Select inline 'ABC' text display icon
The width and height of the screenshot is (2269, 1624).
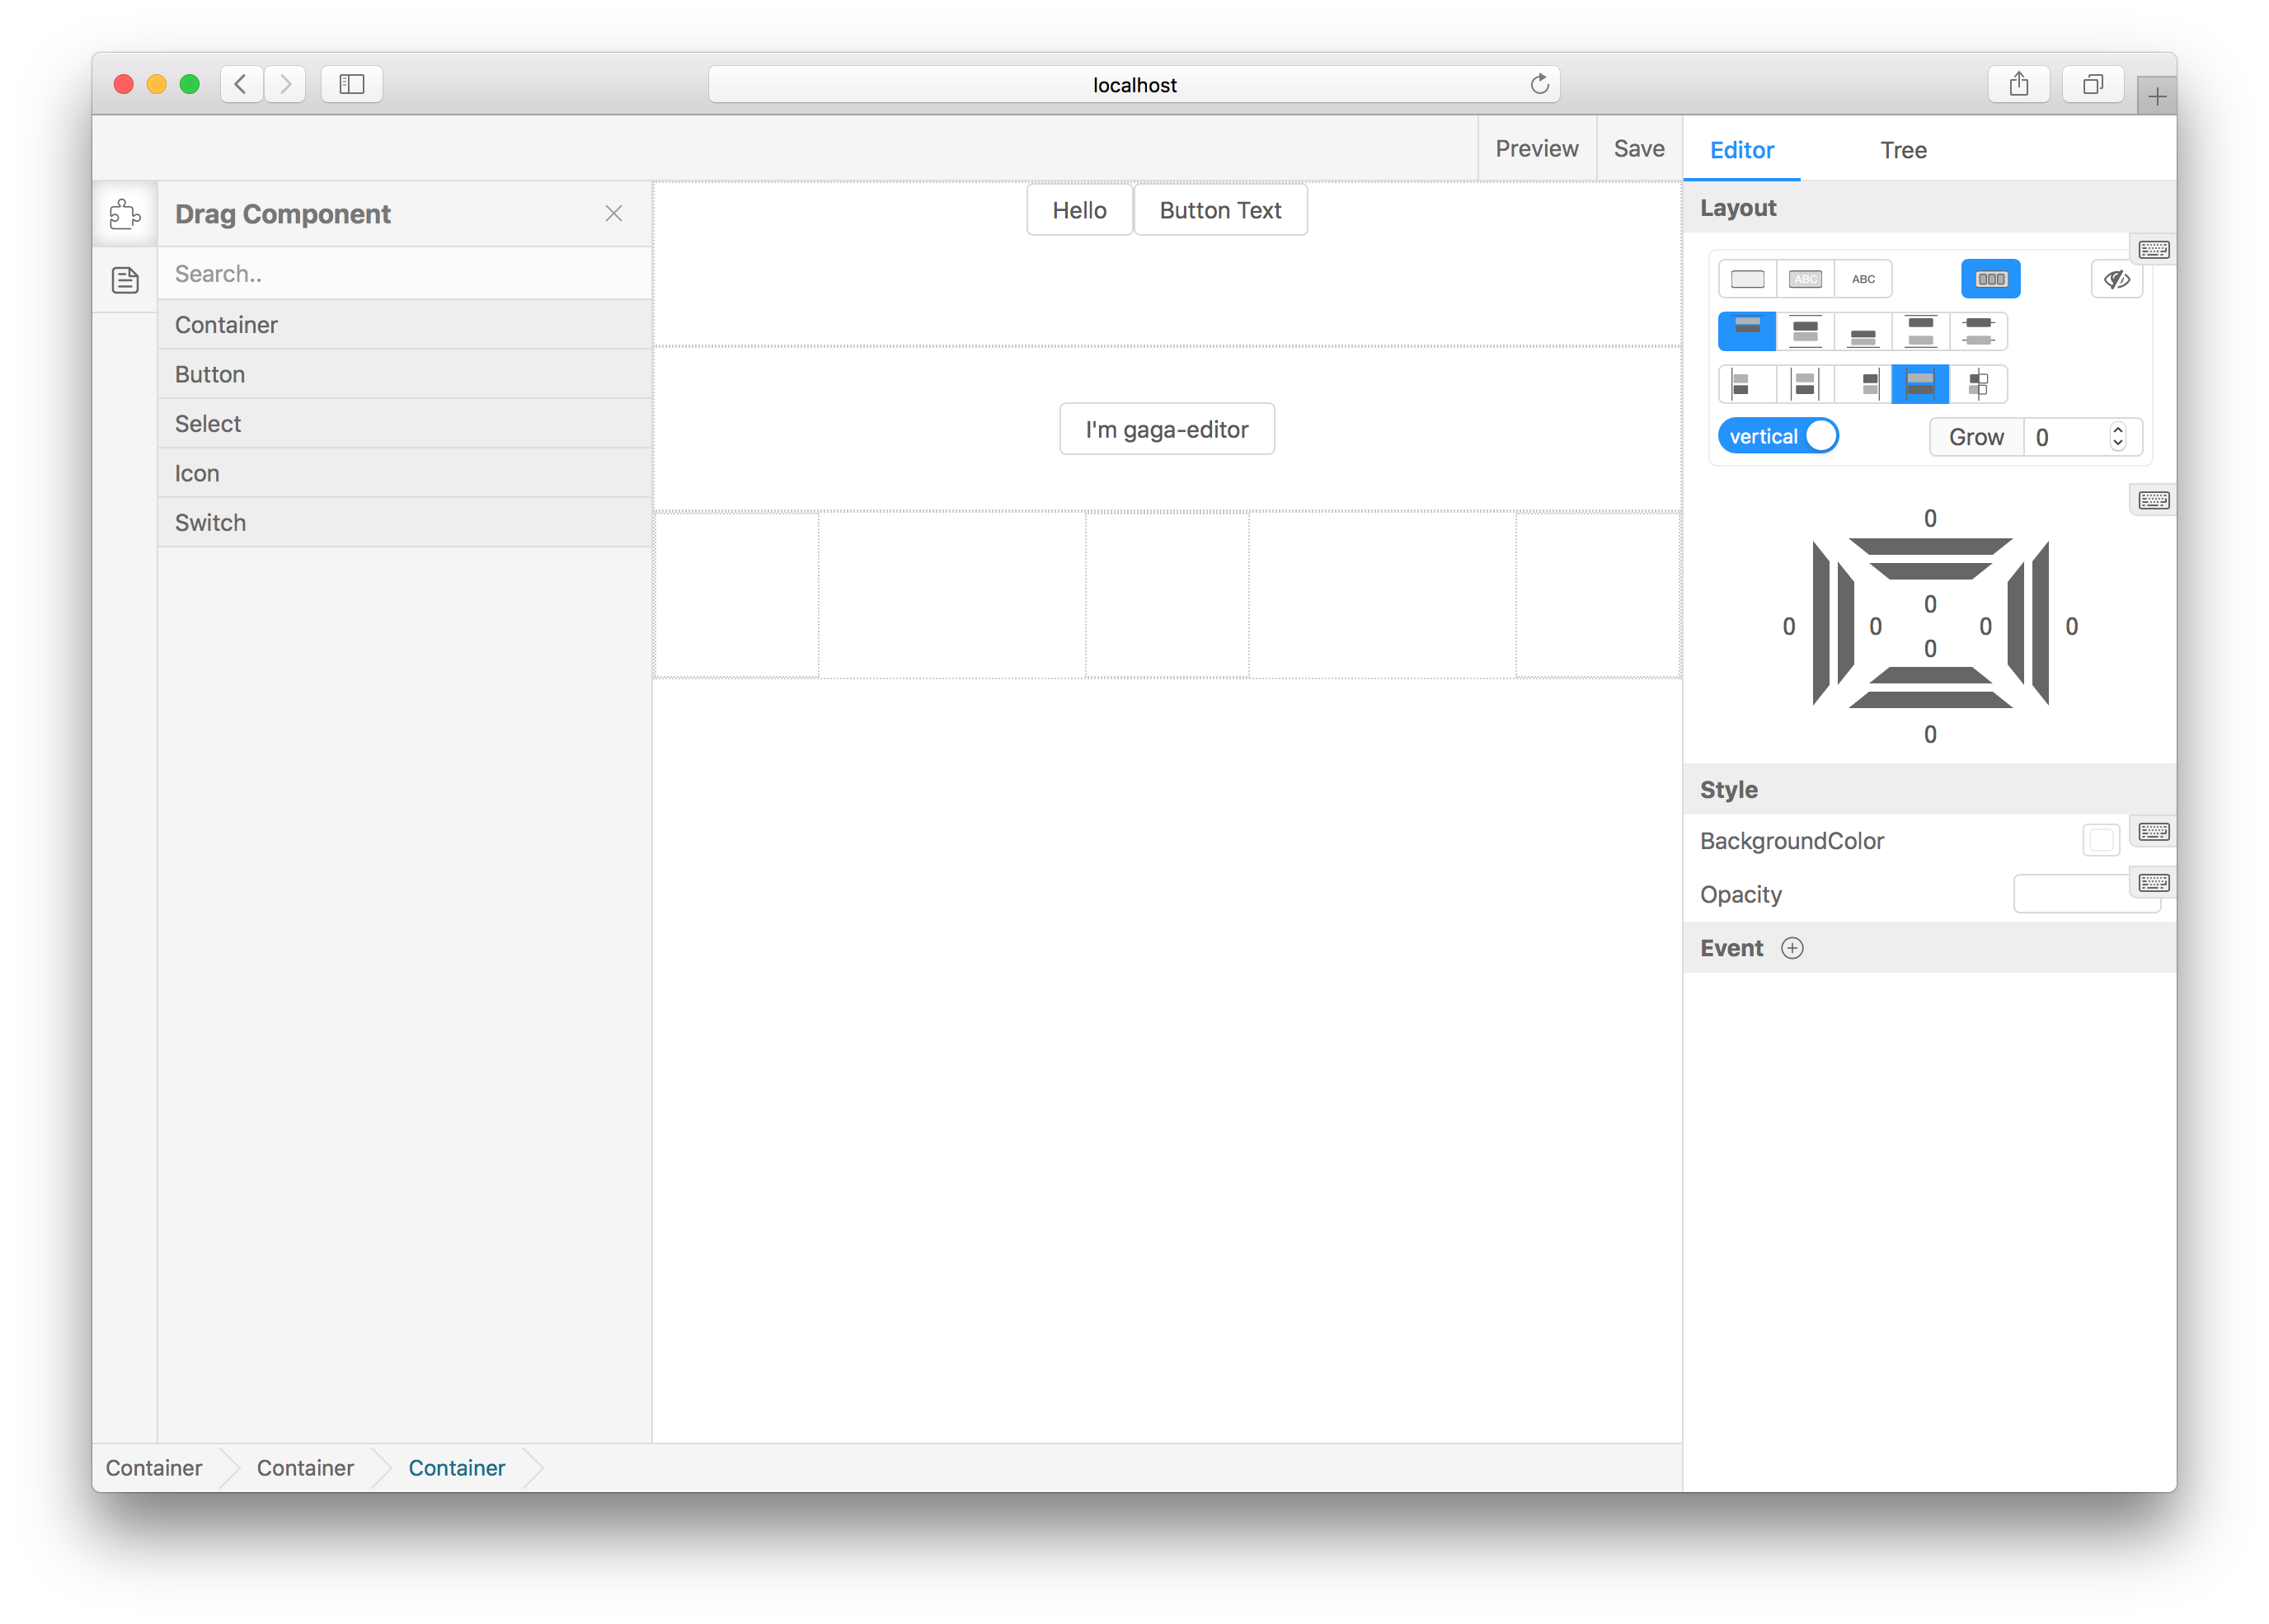(x=1863, y=279)
